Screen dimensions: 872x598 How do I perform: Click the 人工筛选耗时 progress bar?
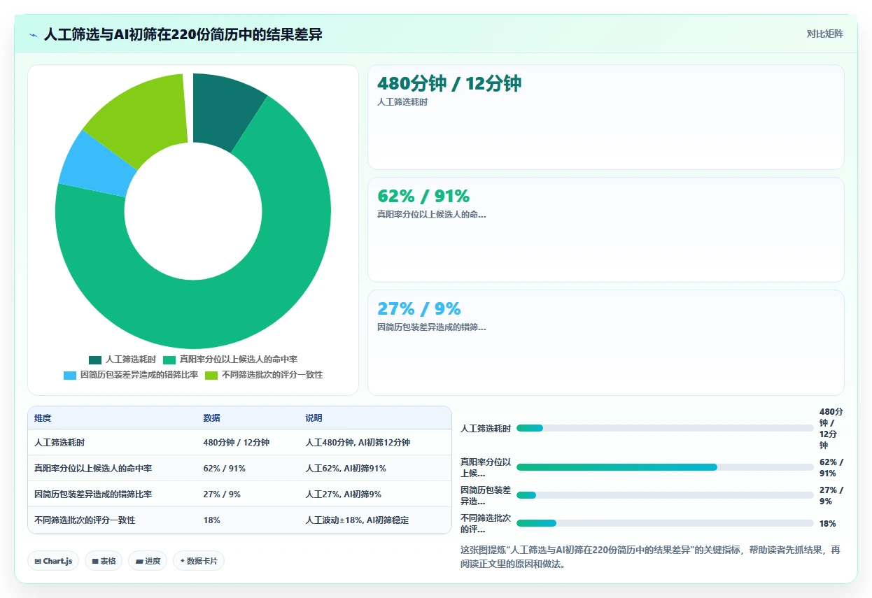coord(665,428)
